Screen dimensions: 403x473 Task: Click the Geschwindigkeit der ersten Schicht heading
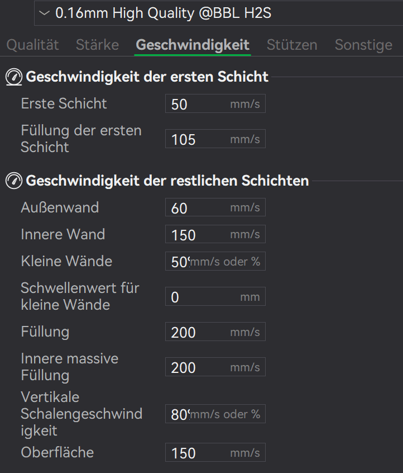(147, 77)
